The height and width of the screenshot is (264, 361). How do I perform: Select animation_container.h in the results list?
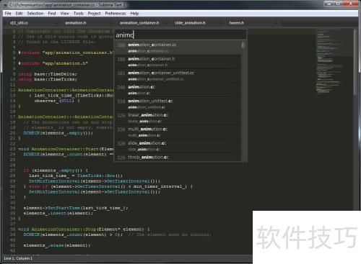[178, 62]
